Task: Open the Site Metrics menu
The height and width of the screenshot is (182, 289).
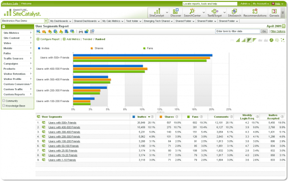Action: click(17, 33)
